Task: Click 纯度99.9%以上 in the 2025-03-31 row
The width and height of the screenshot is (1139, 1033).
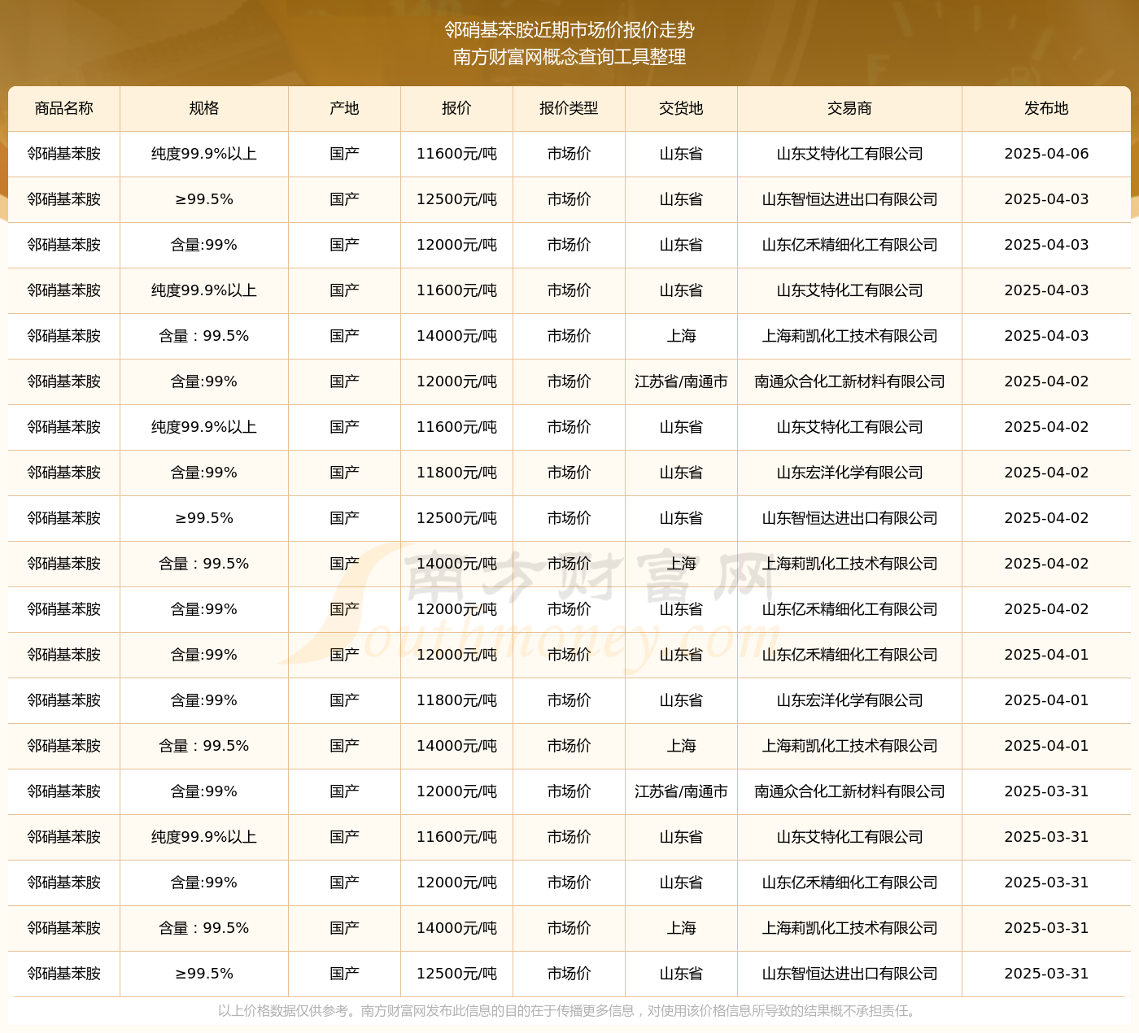Action: [204, 837]
